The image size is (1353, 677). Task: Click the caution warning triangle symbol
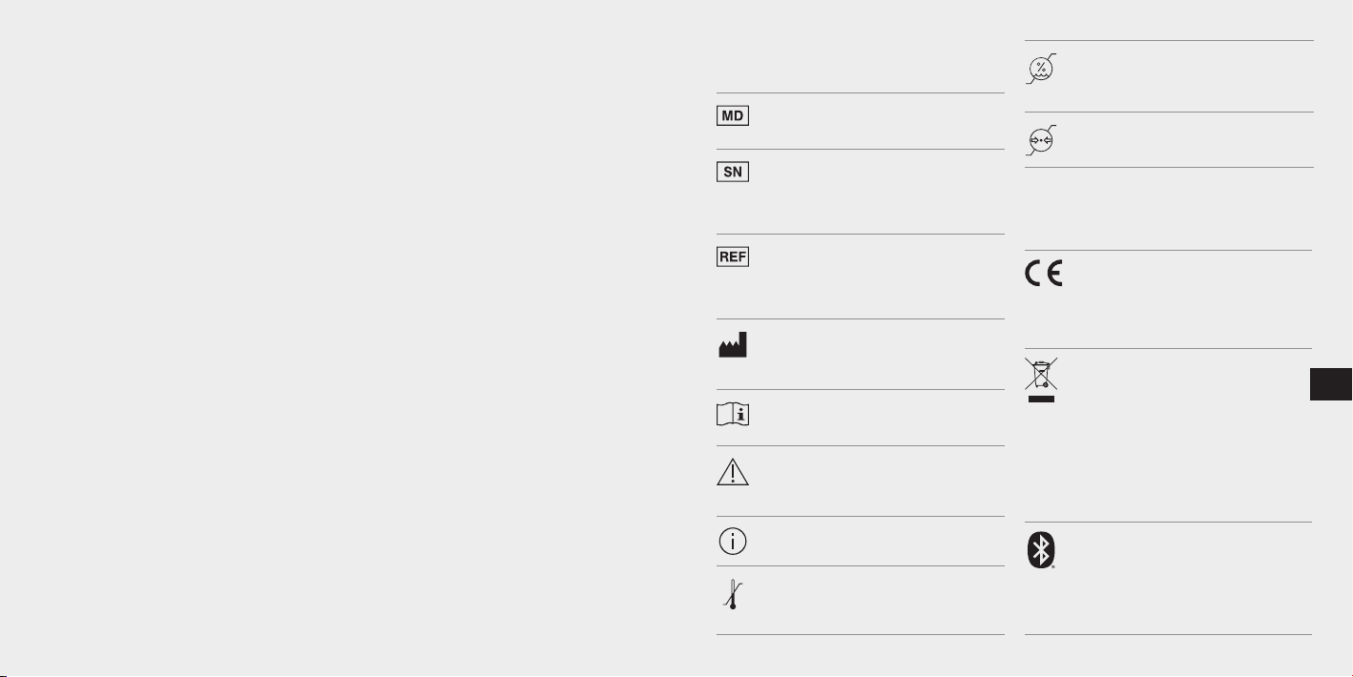733,472
